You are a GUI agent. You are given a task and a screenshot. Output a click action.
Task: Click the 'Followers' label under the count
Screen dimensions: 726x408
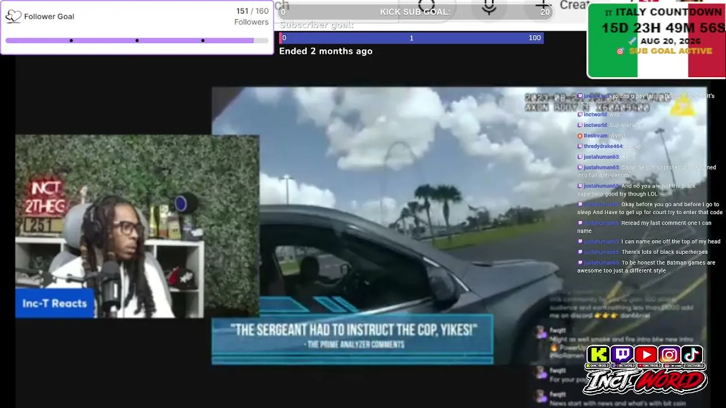point(251,22)
